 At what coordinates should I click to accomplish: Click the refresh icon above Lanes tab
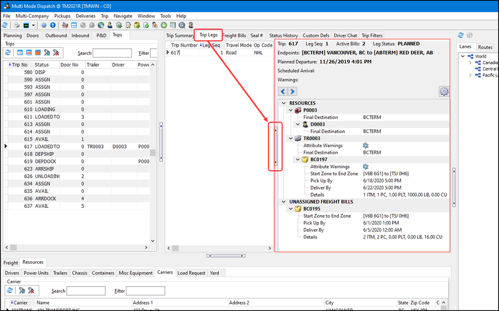461,35
